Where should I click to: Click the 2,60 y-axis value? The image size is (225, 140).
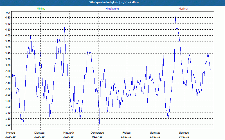point(8,77)
